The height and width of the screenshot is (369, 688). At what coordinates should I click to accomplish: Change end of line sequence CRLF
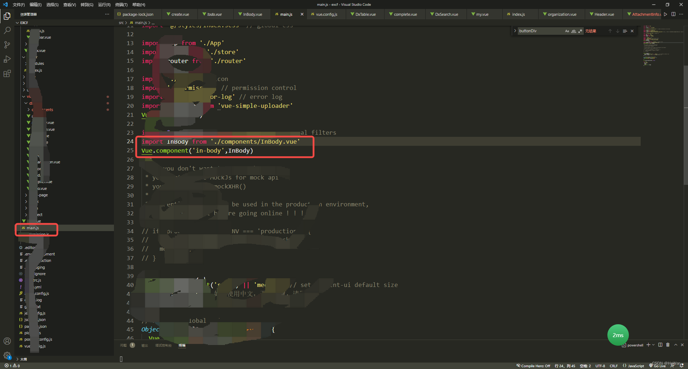click(613, 366)
